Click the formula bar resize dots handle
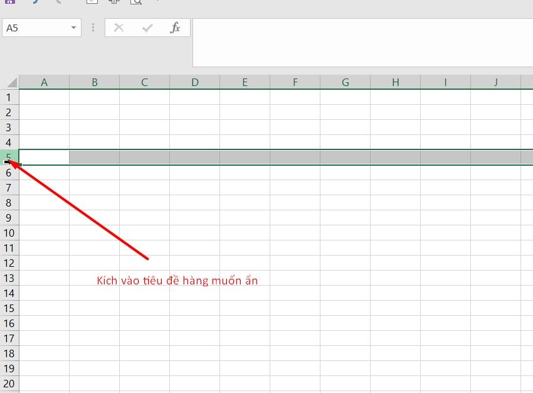This screenshot has height=393, width=533. [93, 28]
